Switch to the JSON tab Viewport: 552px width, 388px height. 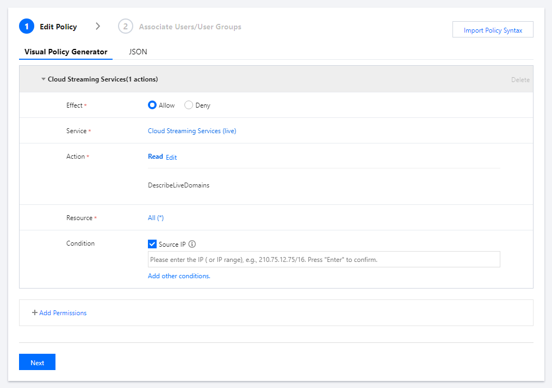click(138, 52)
